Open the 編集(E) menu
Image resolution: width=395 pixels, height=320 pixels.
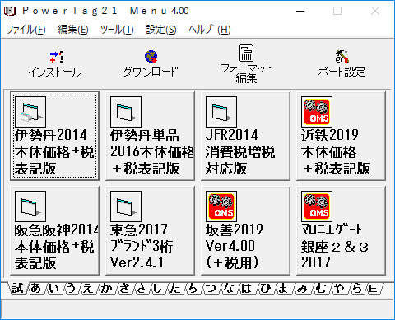pyautogui.click(x=73, y=30)
